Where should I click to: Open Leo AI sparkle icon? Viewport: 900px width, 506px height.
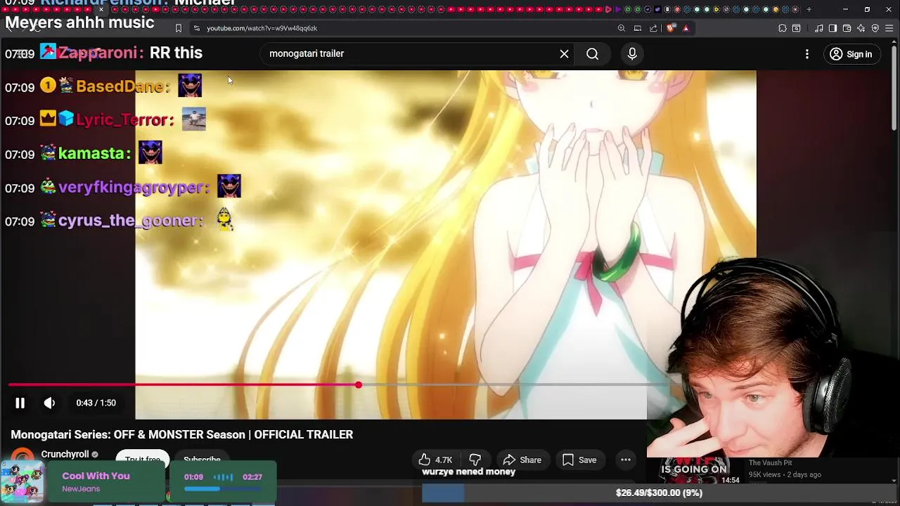point(861,28)
